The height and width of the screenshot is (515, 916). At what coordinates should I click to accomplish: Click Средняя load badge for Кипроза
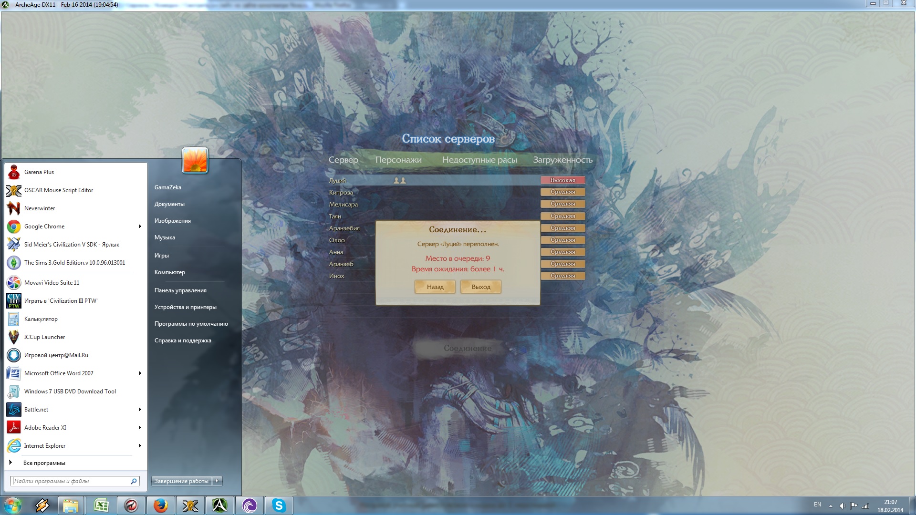(563, 192)
